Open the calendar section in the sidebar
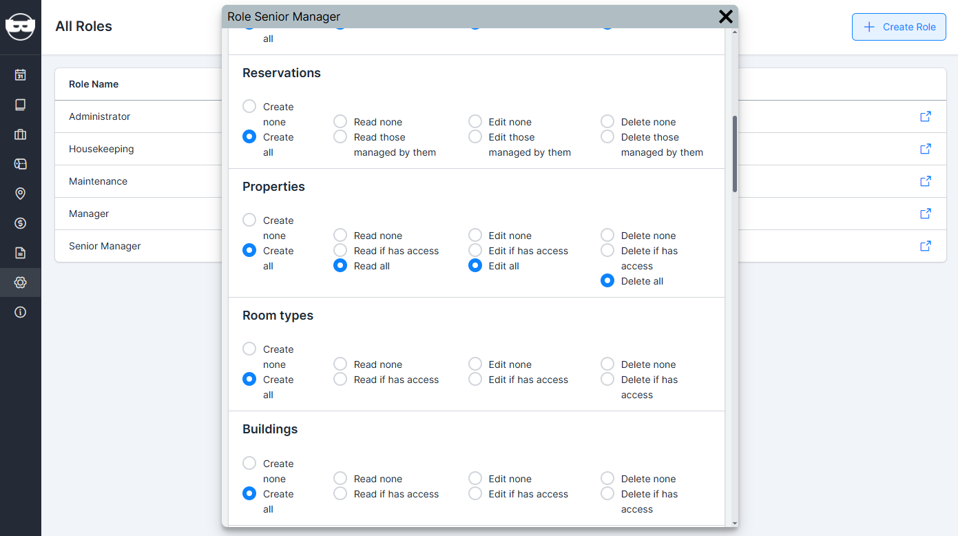This screenshot has width=958, height=536. click(x=20, y=74)
